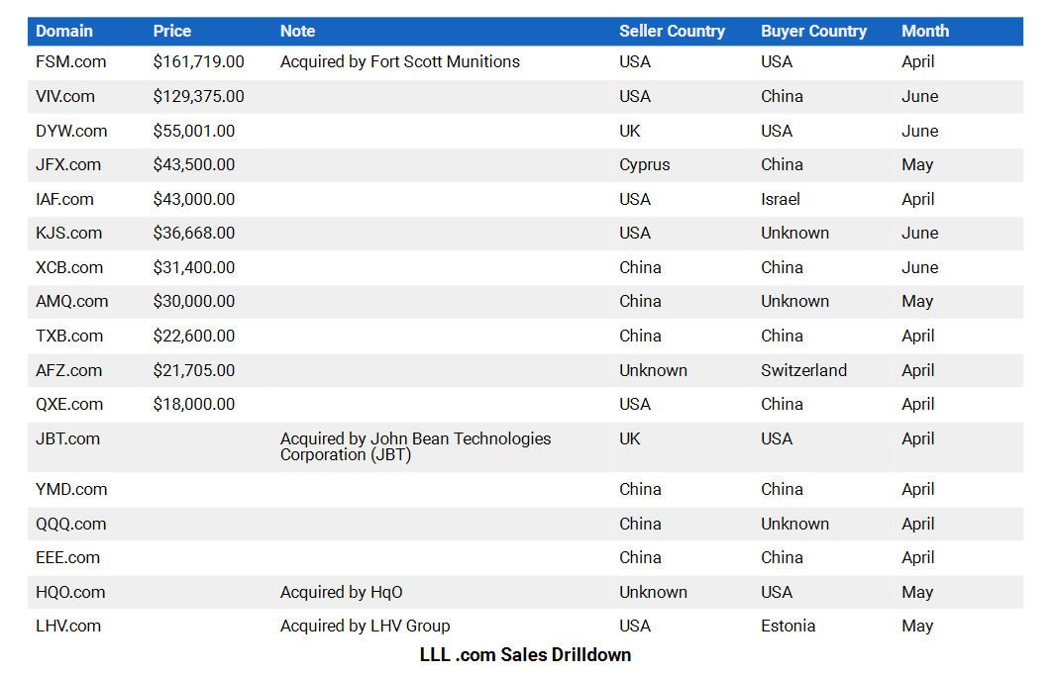Viewport: 1058px width, 677px height.
Task: Select the VIV.com domain entry
Action: coord(65,96)
